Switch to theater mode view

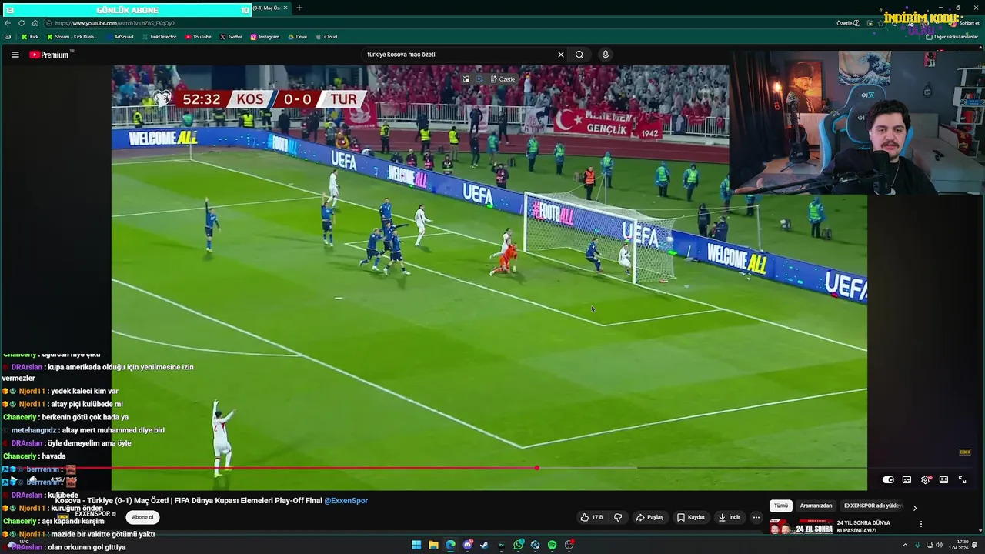click(x=943, y=479)
